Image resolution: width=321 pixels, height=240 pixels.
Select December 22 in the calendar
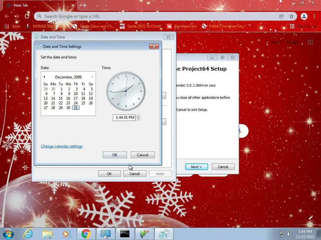click(61, 103)
